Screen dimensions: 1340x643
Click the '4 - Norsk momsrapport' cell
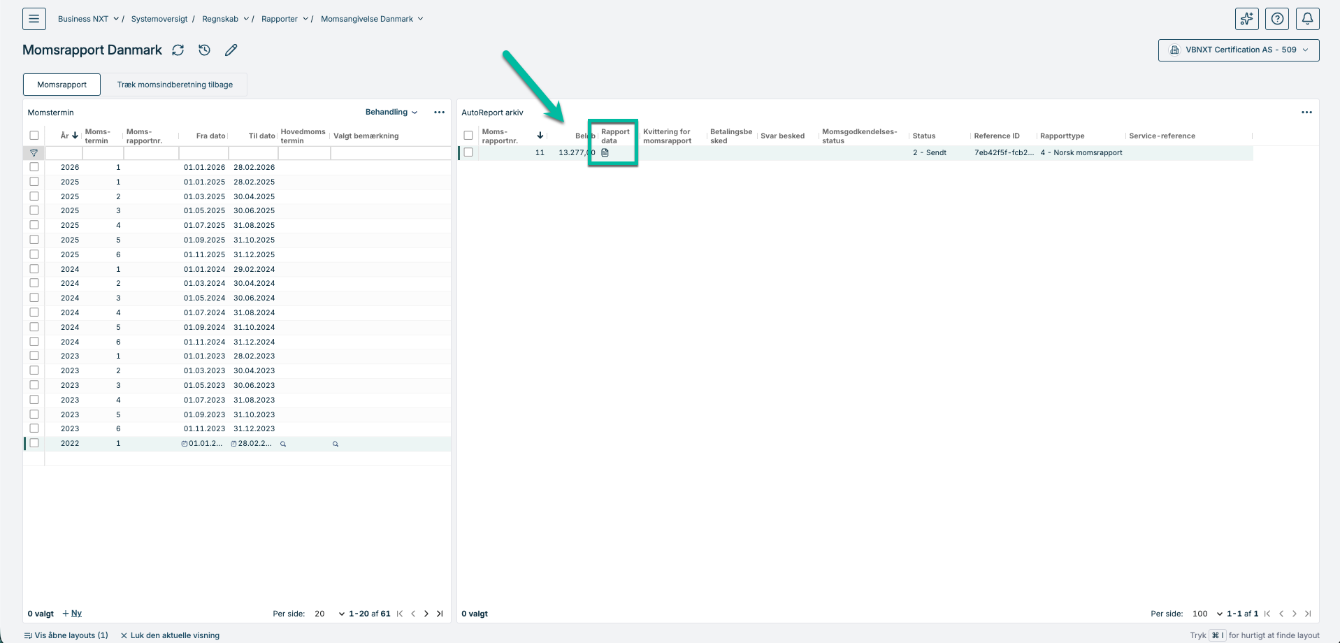pos(1081,152)
